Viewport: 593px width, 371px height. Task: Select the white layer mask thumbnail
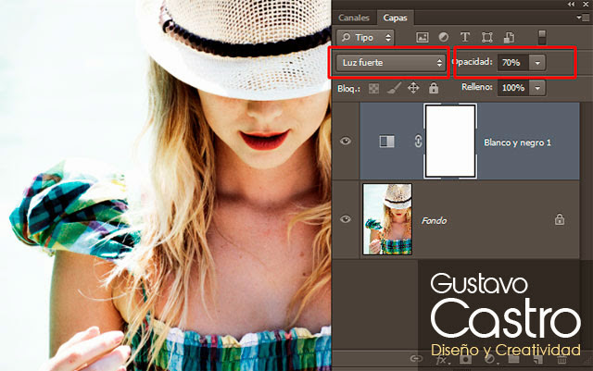point(450,141)
